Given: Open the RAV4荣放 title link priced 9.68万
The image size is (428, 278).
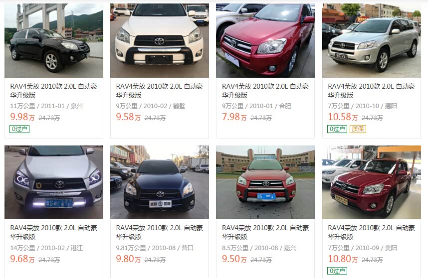Looking at the screenshot, I should tap(54, 232).
